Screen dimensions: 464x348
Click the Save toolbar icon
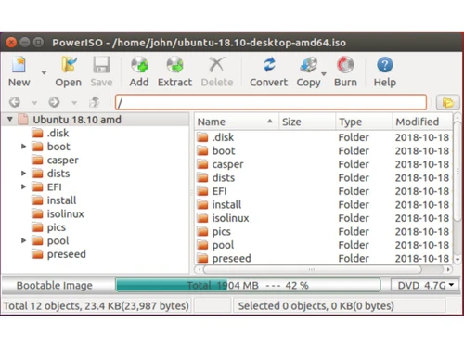coord(101,65)
